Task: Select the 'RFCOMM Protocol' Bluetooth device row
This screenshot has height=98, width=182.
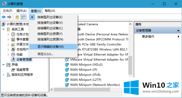Action: pyautogui.click(x=103, y=39)
